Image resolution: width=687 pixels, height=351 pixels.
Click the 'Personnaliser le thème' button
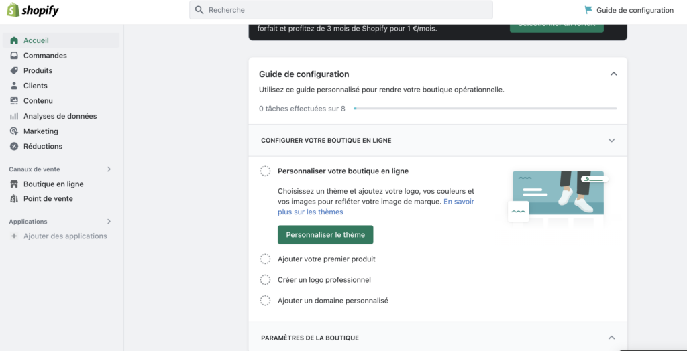[x=325, y=235]
